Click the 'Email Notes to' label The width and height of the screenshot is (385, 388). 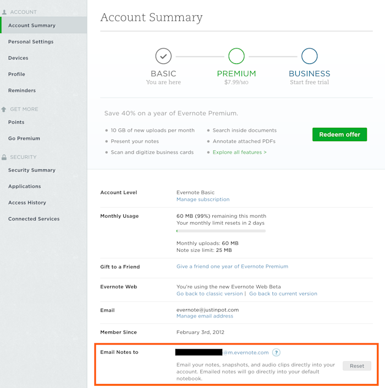(119, 352)
